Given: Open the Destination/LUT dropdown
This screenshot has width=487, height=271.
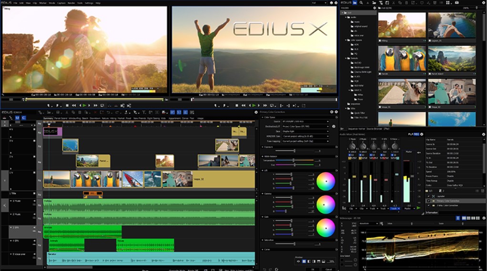Looking at the screenshot, I should tap(305, 126).
